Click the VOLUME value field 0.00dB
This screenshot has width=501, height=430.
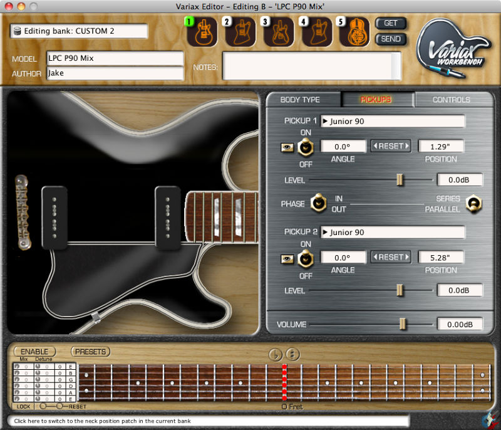[460, 325]
